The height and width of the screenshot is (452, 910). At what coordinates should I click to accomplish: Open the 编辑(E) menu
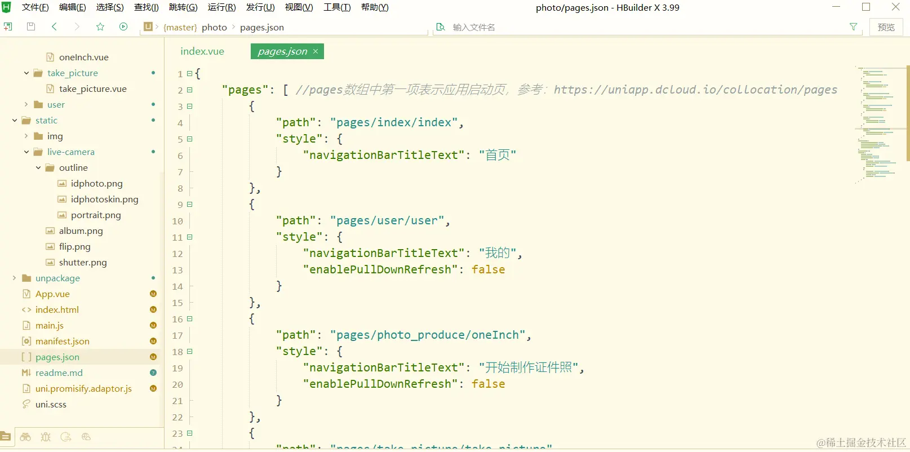click(x=73, y=7)
